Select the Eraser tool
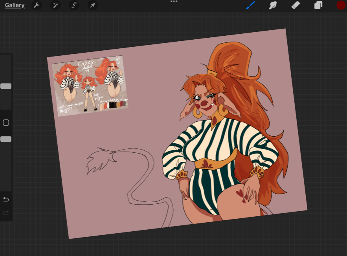 coord(296,5)
